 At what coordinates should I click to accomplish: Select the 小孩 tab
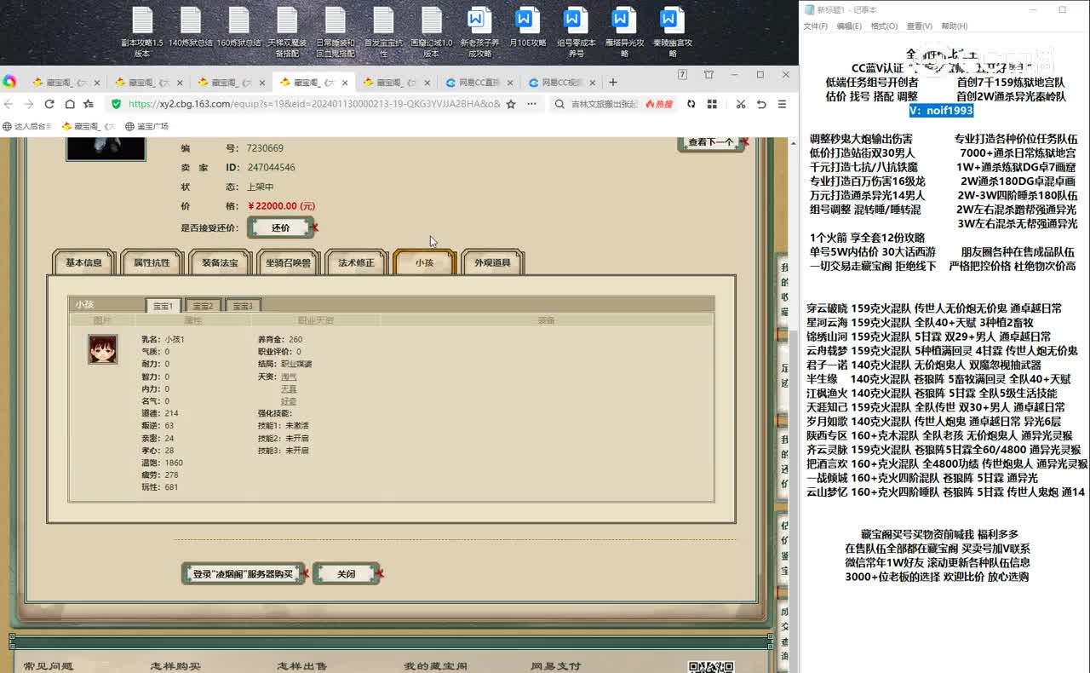(424, 262)
